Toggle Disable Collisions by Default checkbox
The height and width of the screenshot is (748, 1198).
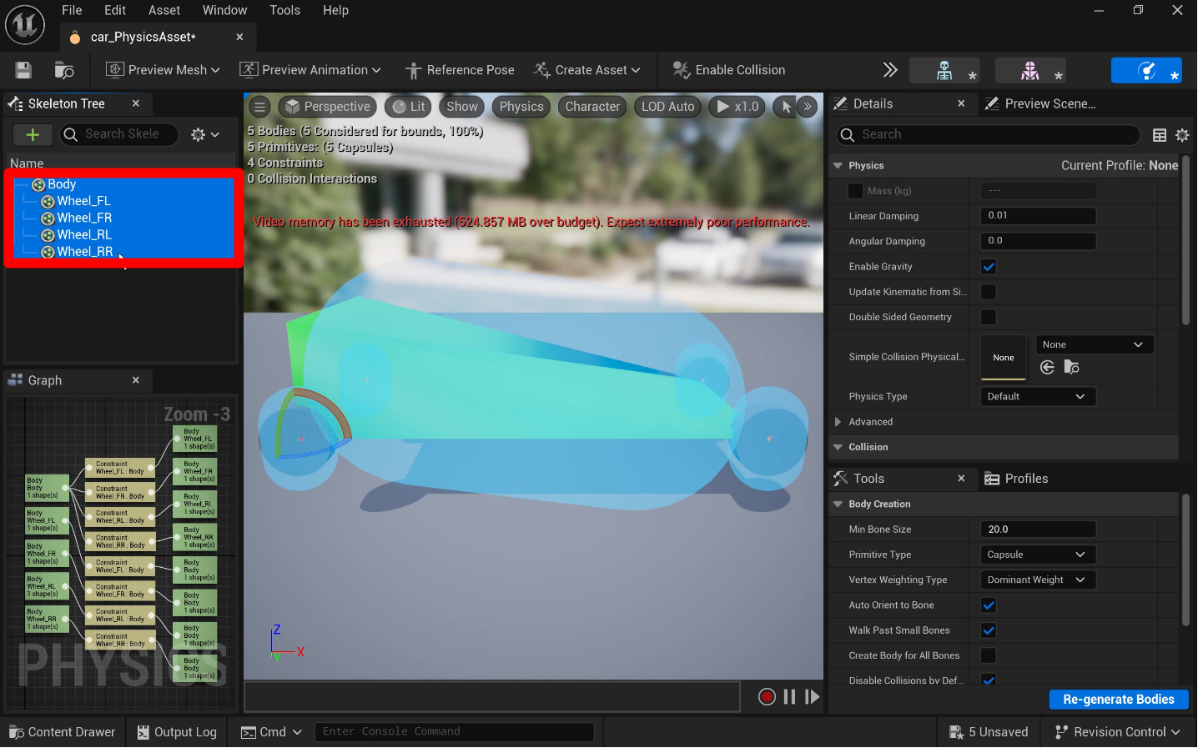(x=989, y=680)
